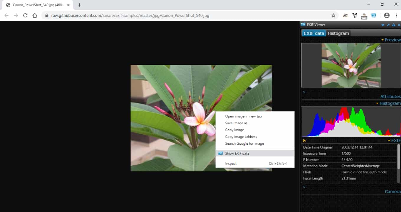Click the 21.31mm focal length value

point(349,178)
